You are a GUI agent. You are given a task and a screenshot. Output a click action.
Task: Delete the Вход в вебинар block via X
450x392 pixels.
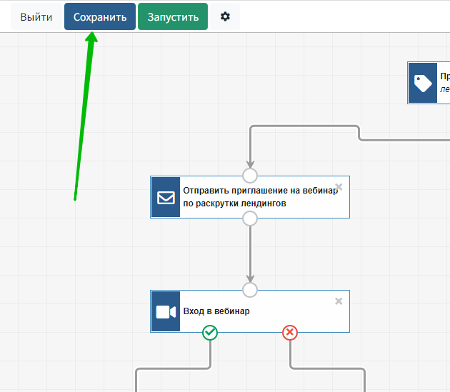coord(339,301)
